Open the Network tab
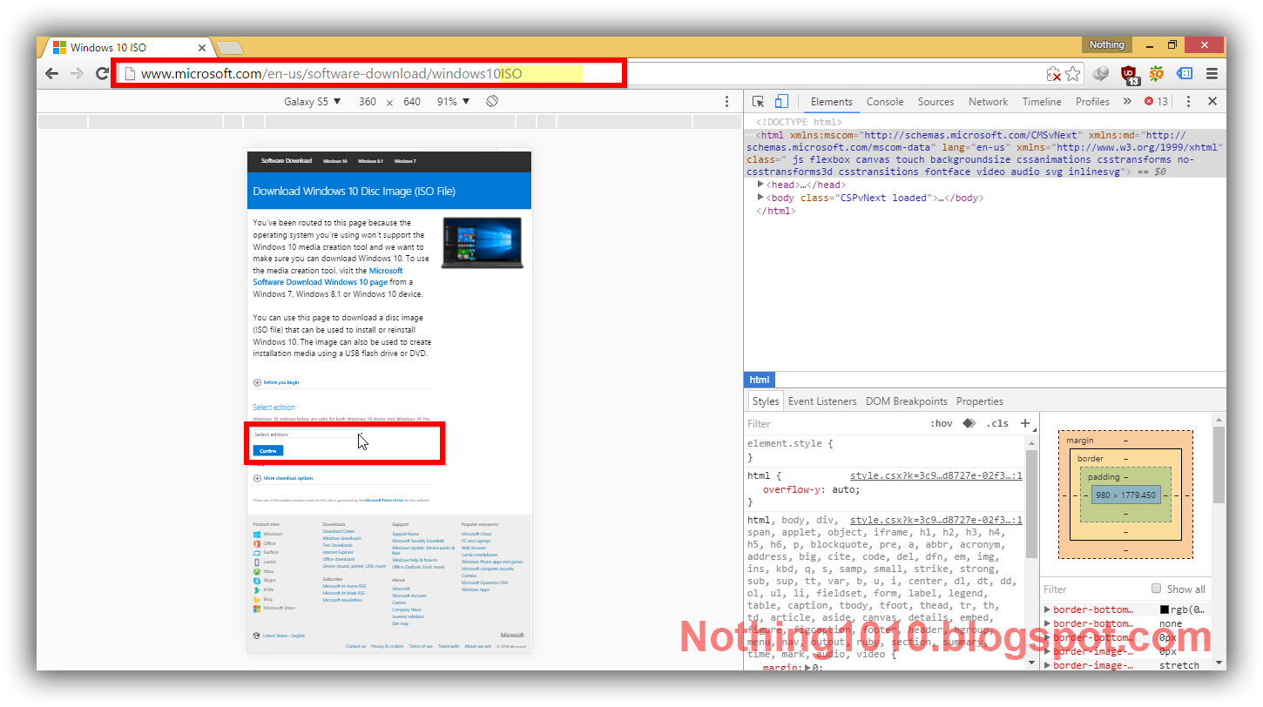This screenshot has width=1263, height=707. tap(988, 102)
